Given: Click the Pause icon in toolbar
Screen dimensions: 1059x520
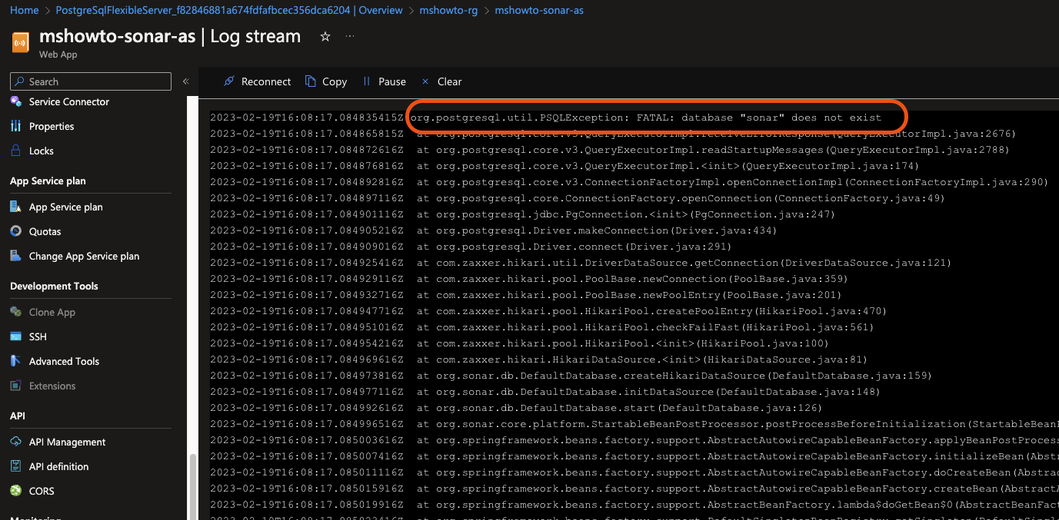Looking at the screenshot, I should point(366,81).
